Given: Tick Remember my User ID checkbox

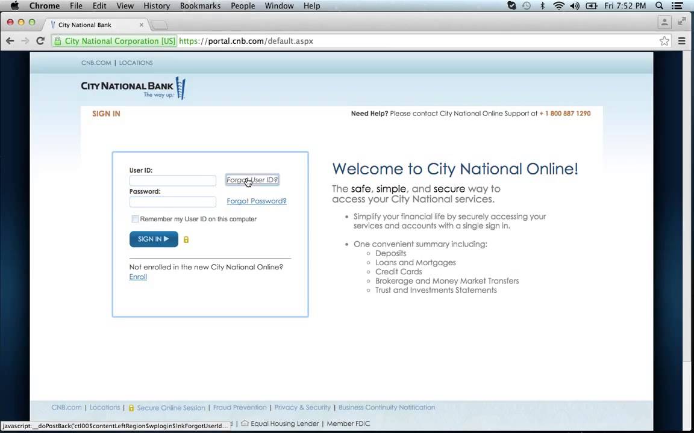Looking at the screenshot, I should coord(135,219).
